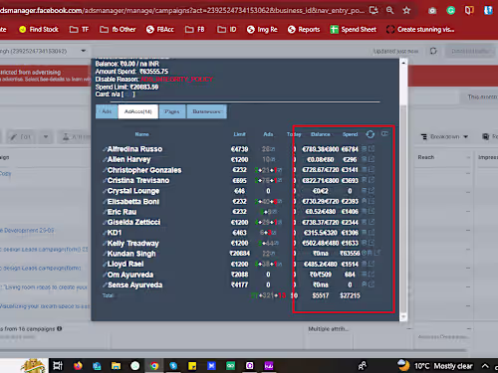Click the camera screenshot extension icon
The image size is (498, 373).
(432, 11)
